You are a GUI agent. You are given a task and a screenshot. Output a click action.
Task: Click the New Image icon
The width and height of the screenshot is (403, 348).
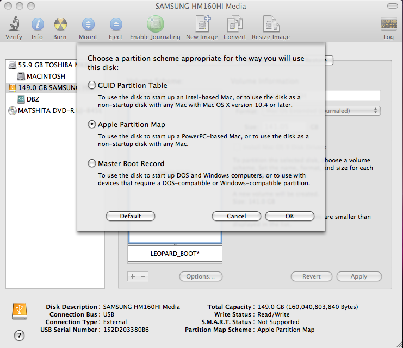202,24
